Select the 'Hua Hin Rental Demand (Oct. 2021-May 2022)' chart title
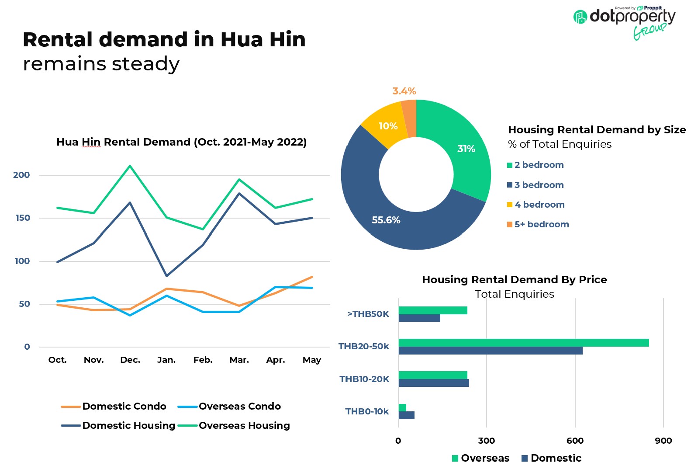Image resolution: width=691 pixels, height=466 pixels. click(182, 142)
